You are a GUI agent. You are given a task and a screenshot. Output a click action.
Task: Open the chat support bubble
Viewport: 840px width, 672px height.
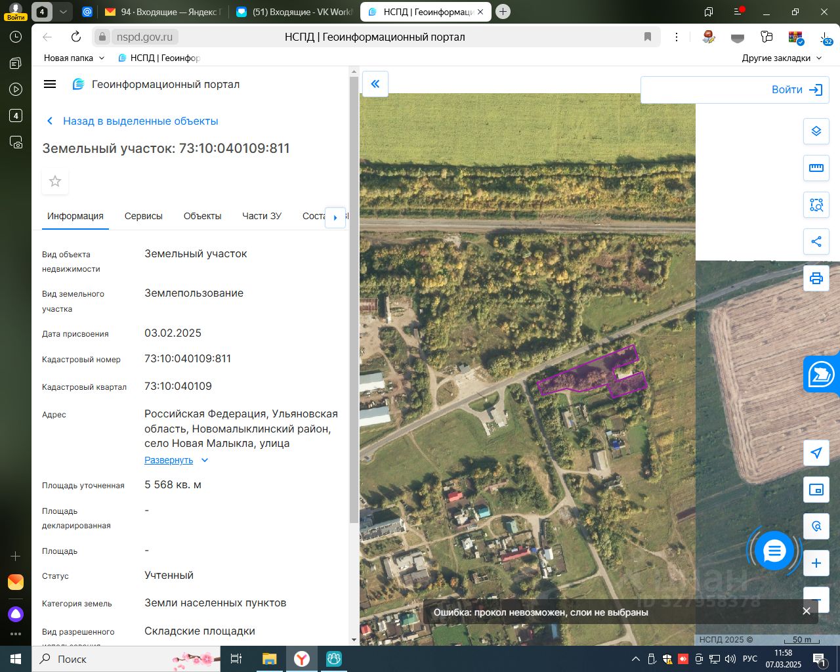coord(774,551)
